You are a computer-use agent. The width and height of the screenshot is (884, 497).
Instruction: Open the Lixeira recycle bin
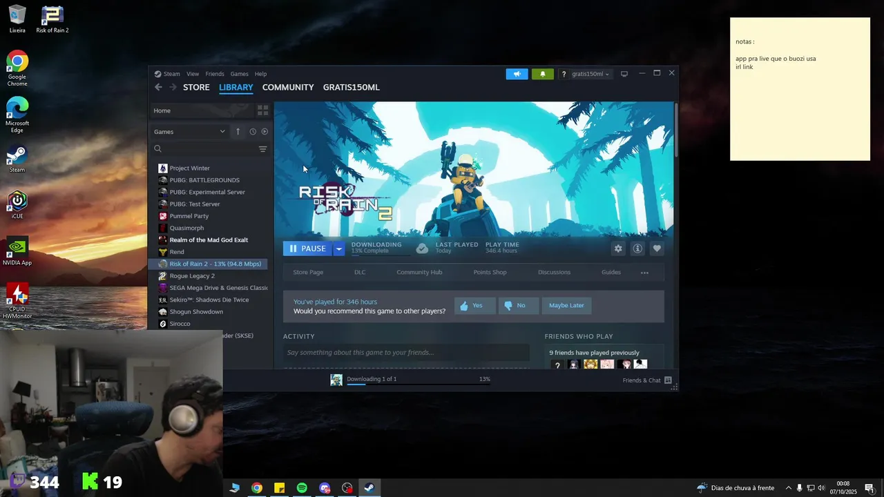17,20
